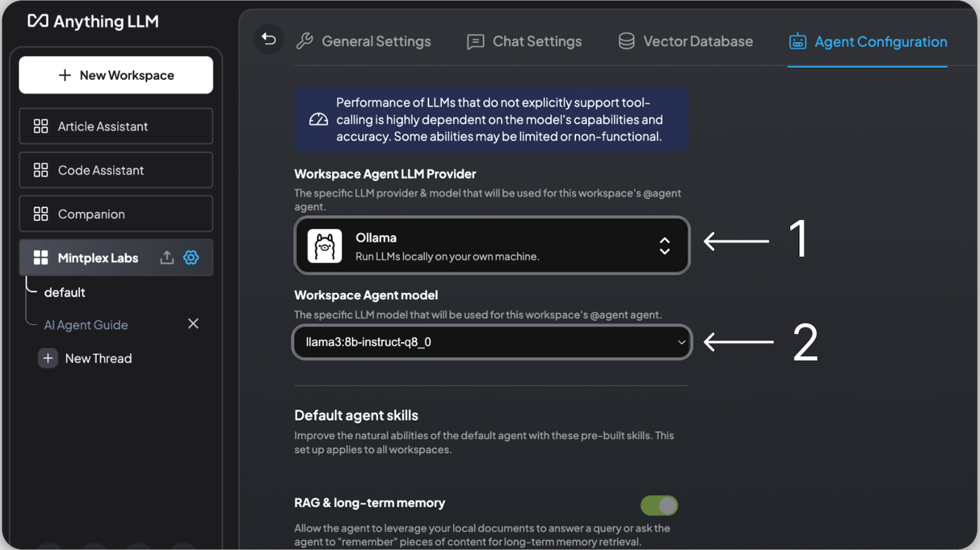Click the plus icon of New Thread

click(x=48, y=358)
